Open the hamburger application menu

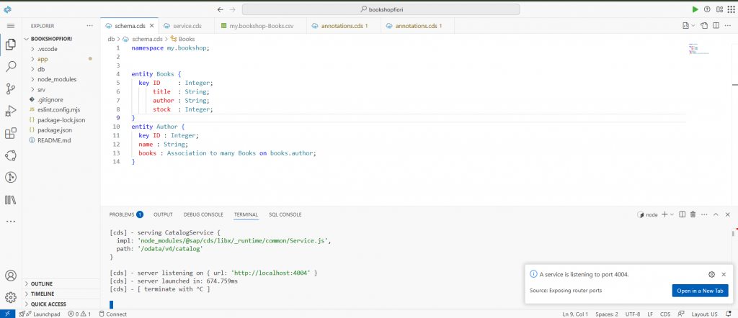[x=10, y=26]
